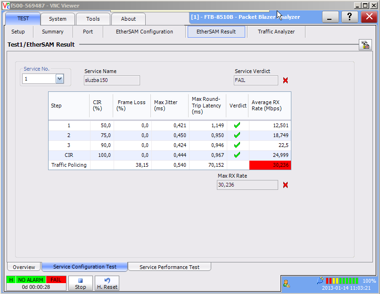Click the Frame Loss (%) column header
The image size is (380, 294).
[132, 106]
